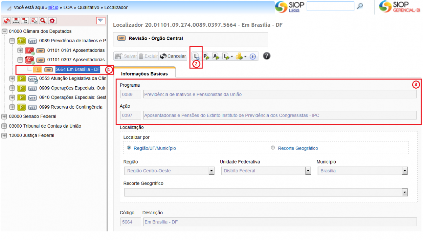This screenshot has height=240, width=423.
Task: Click the go-to-Programa 'P' arrow icon
Action: coord(206,57)
